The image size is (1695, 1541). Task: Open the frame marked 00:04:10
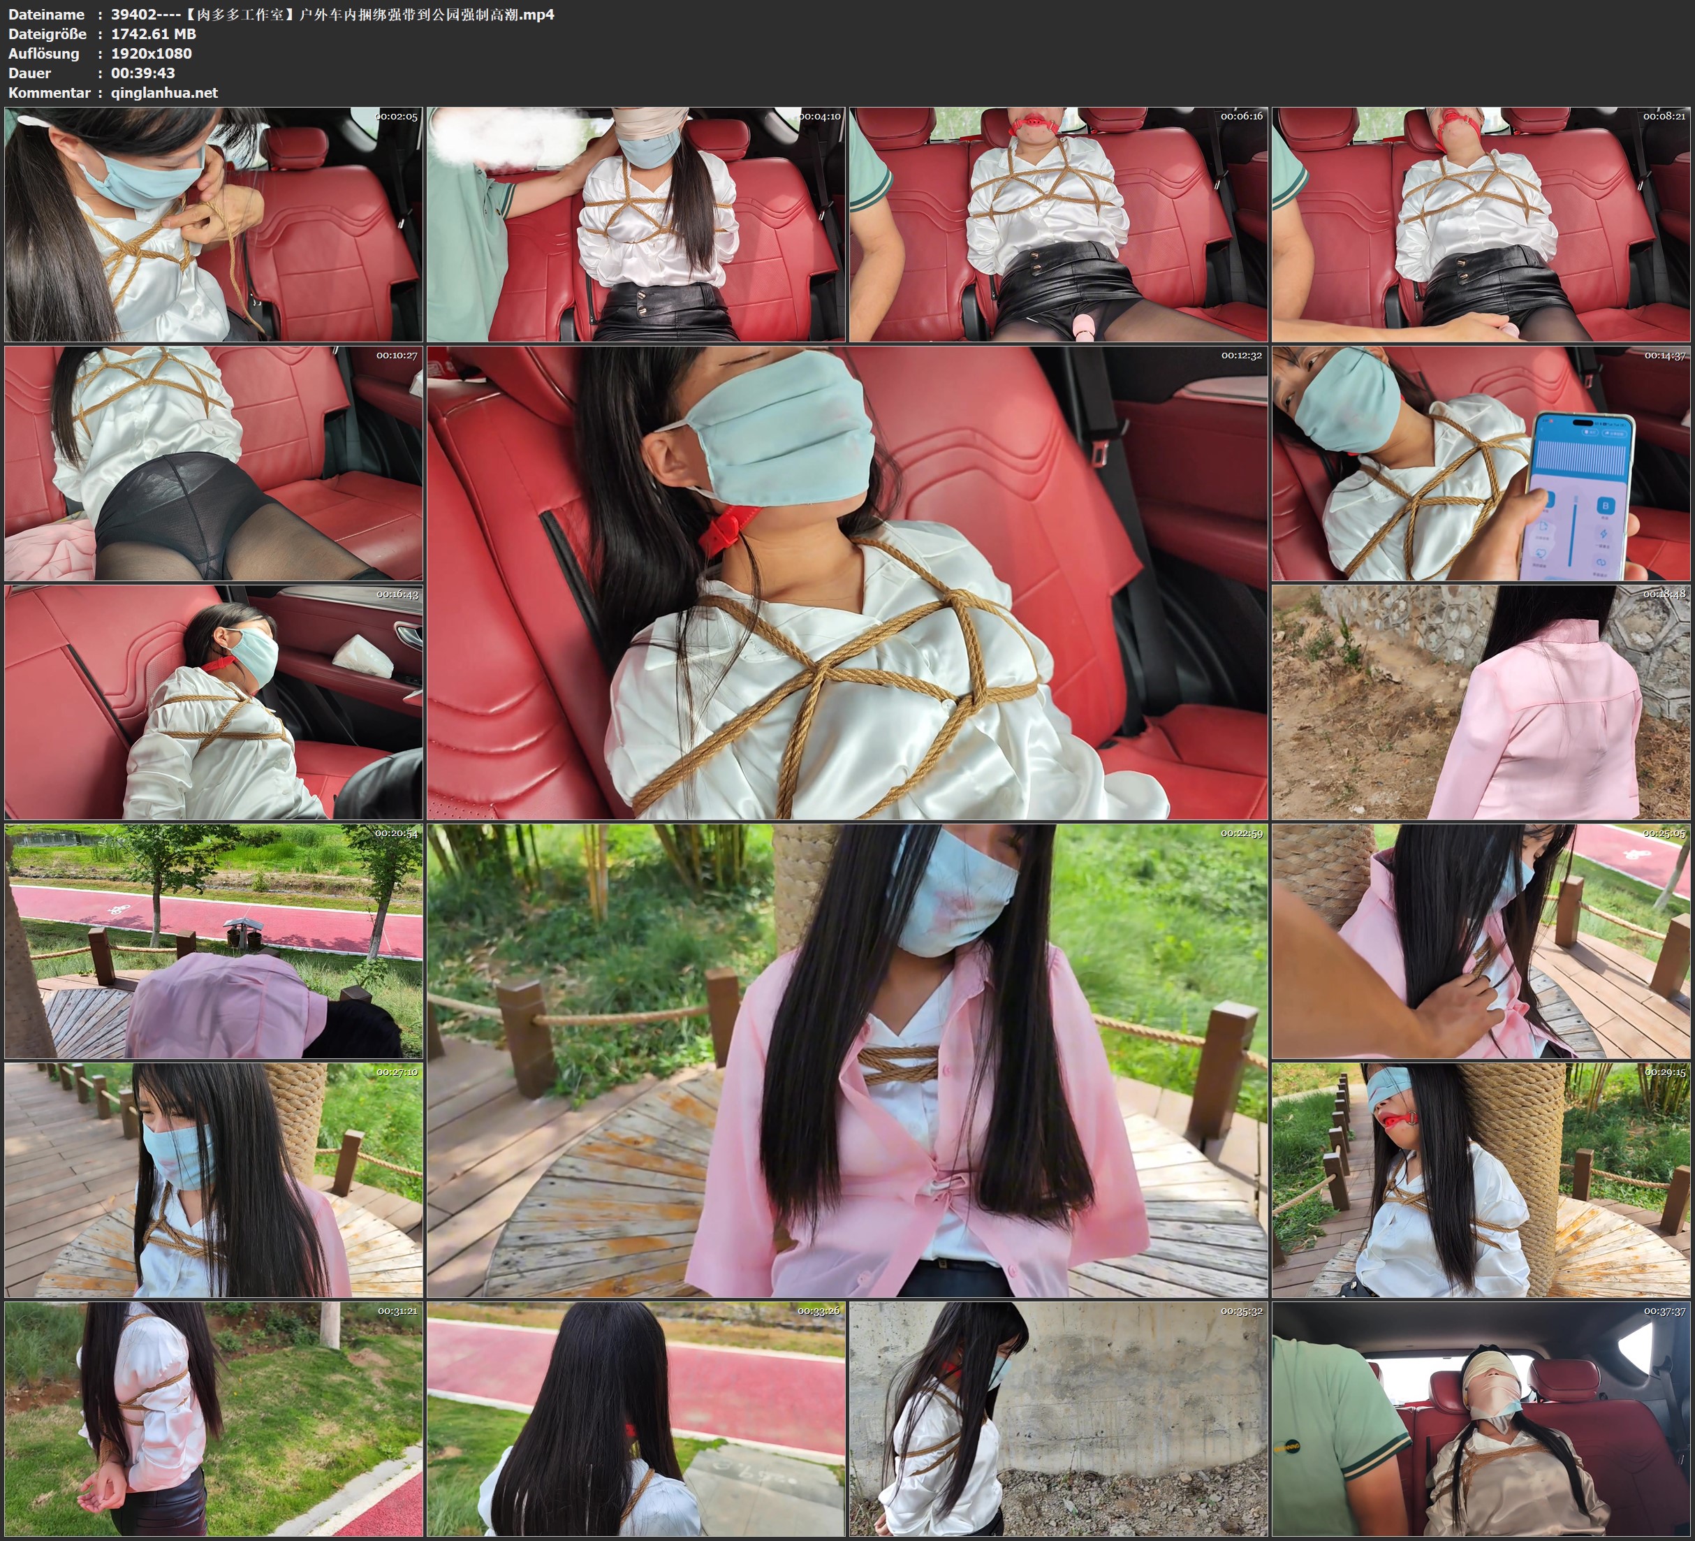click(x=636, y=224)
